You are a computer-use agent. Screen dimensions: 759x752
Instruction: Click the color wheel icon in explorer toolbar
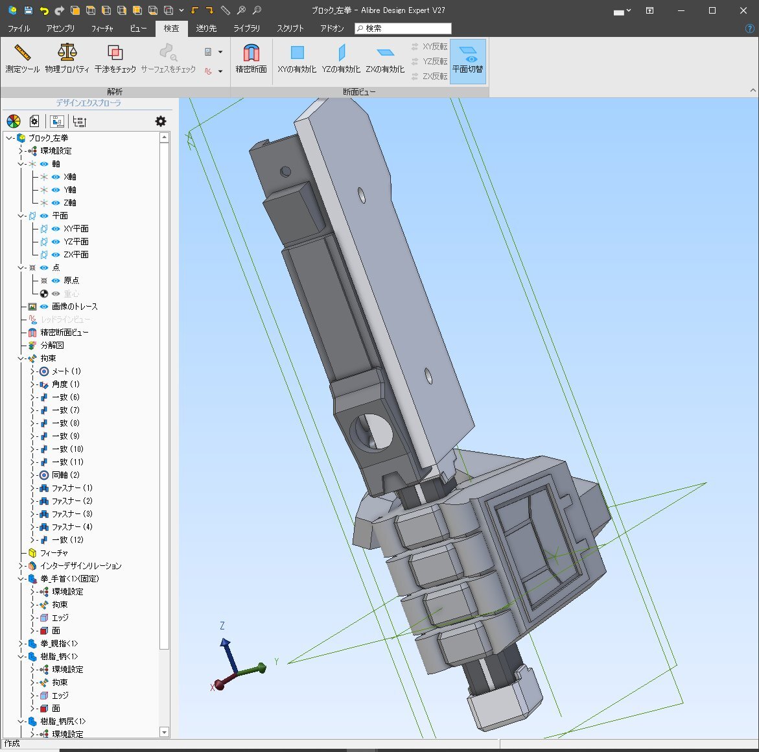14,121
